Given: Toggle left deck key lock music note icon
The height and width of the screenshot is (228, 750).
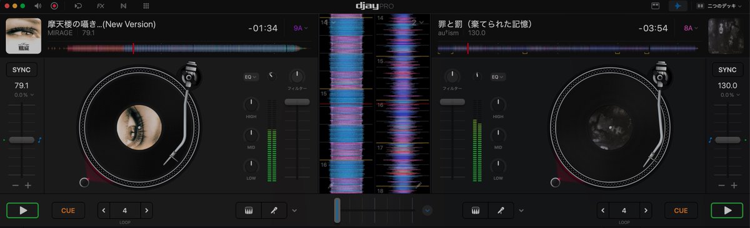Looking at the screenshot, I should (39, 140).
